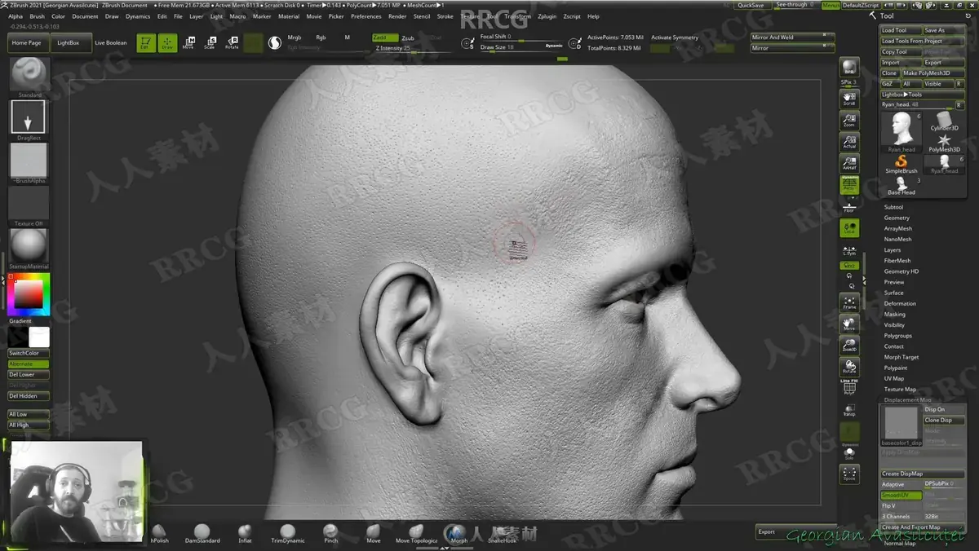Click the Frame icon

click(x=849, y=302)
